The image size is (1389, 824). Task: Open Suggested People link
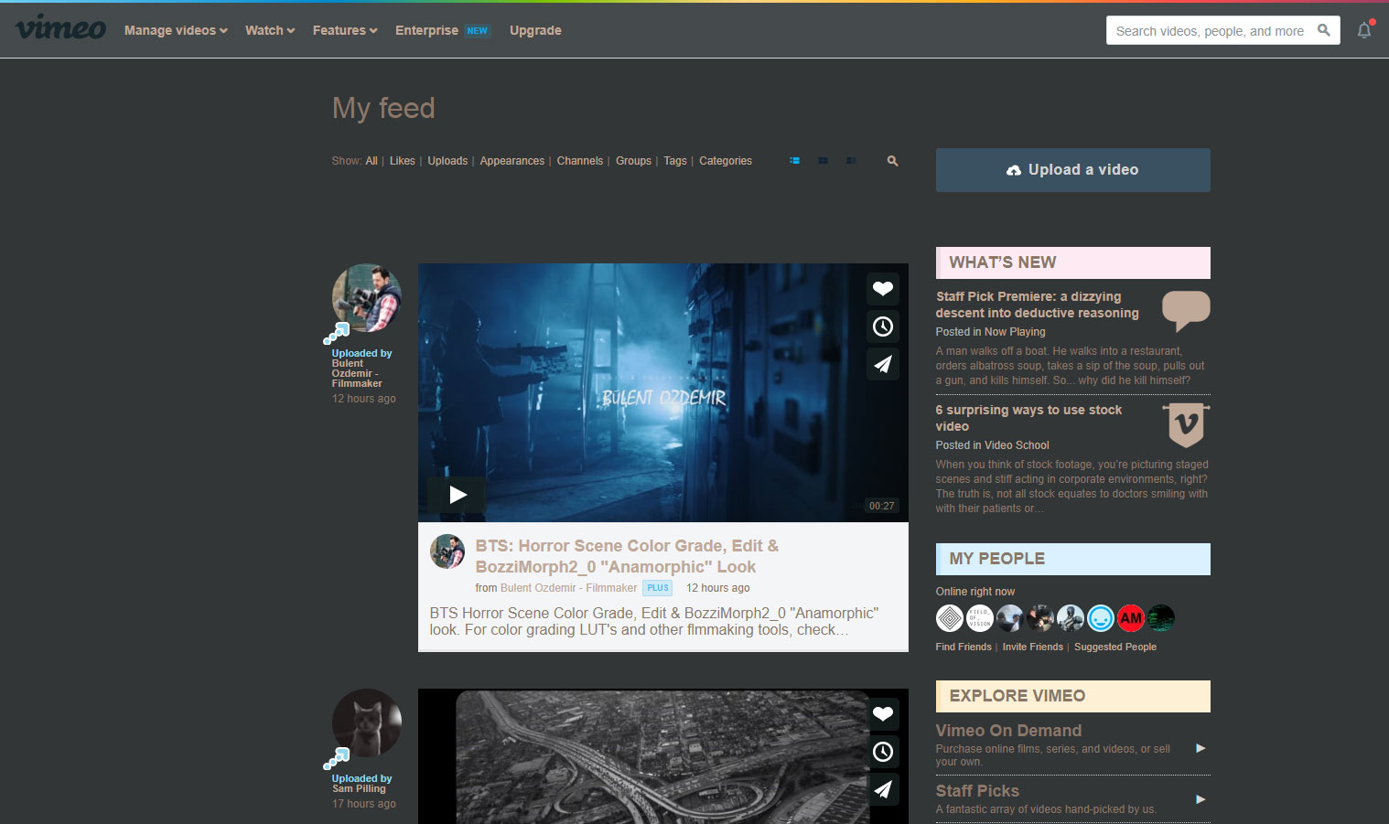1114,647
